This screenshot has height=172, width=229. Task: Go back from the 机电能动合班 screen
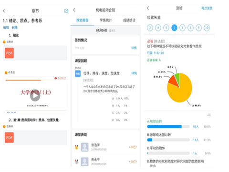tap(74, 10)
